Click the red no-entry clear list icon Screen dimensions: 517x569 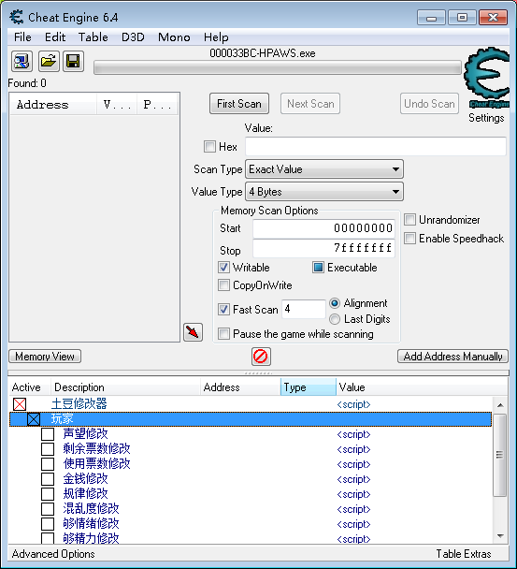click(x=261, y=357)
